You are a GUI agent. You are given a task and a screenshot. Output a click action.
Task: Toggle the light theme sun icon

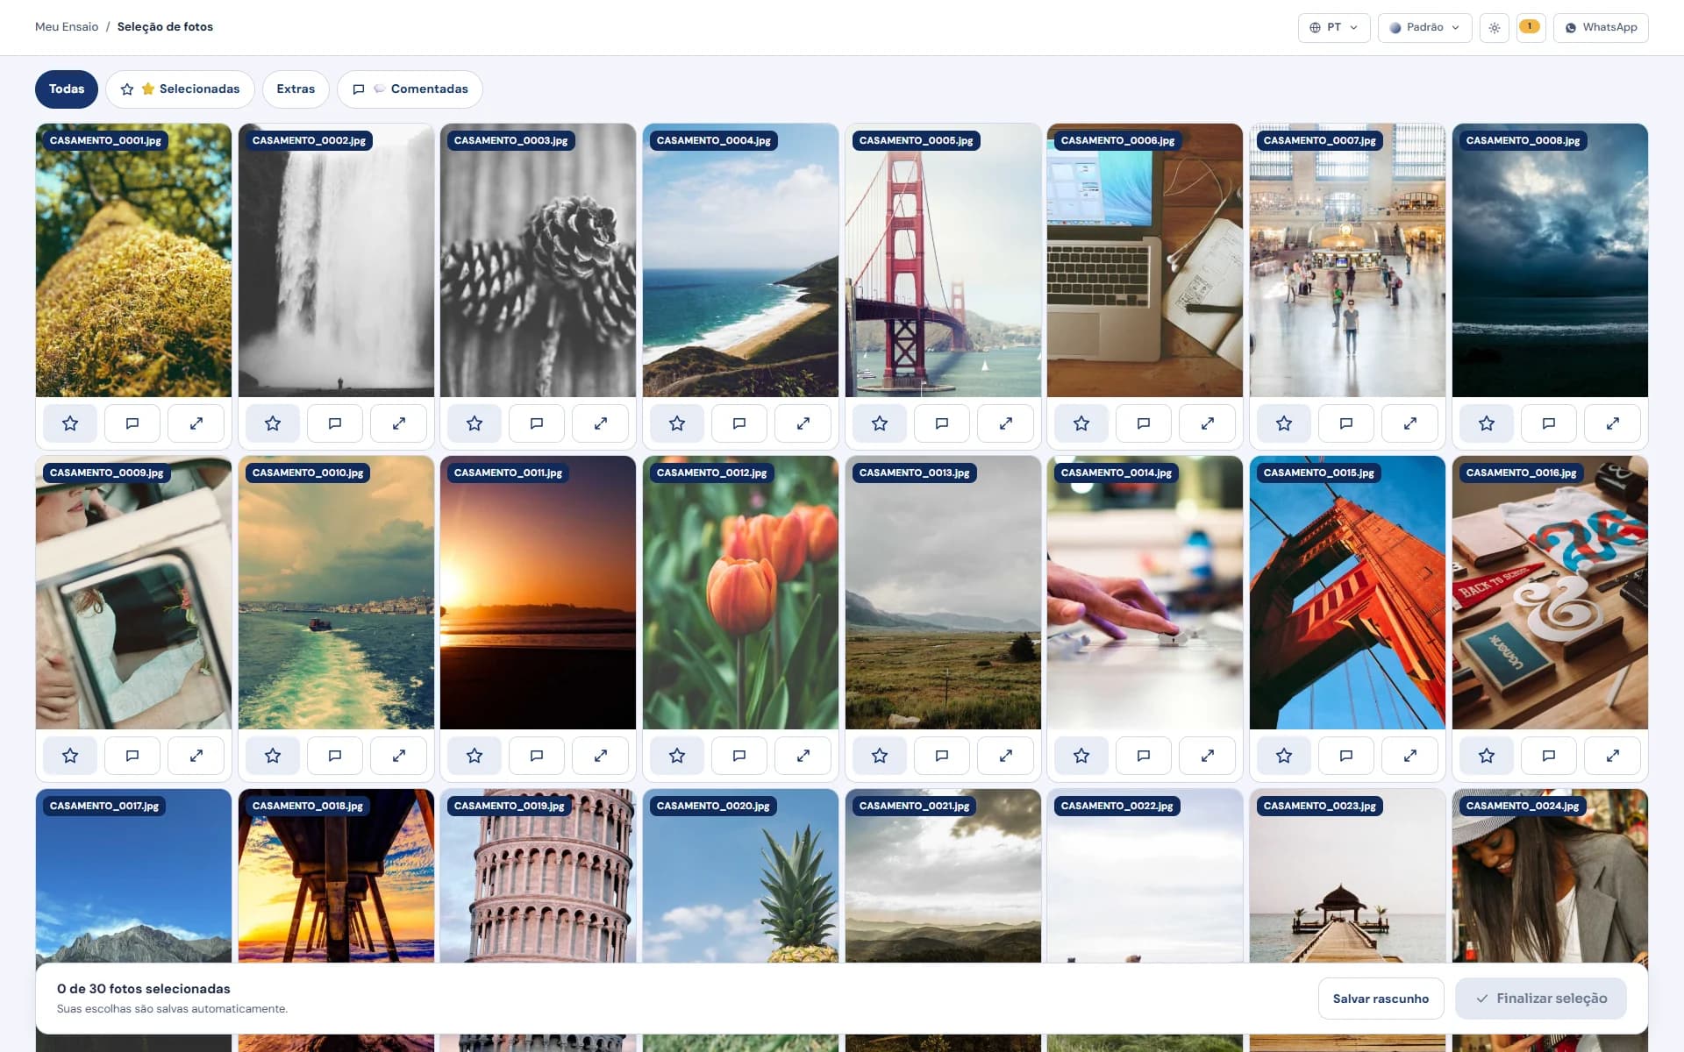coord(1495,27)
